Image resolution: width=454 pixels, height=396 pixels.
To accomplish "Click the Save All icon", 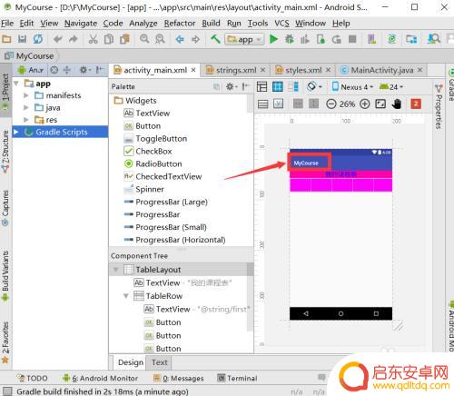I will tap(22, 39).
